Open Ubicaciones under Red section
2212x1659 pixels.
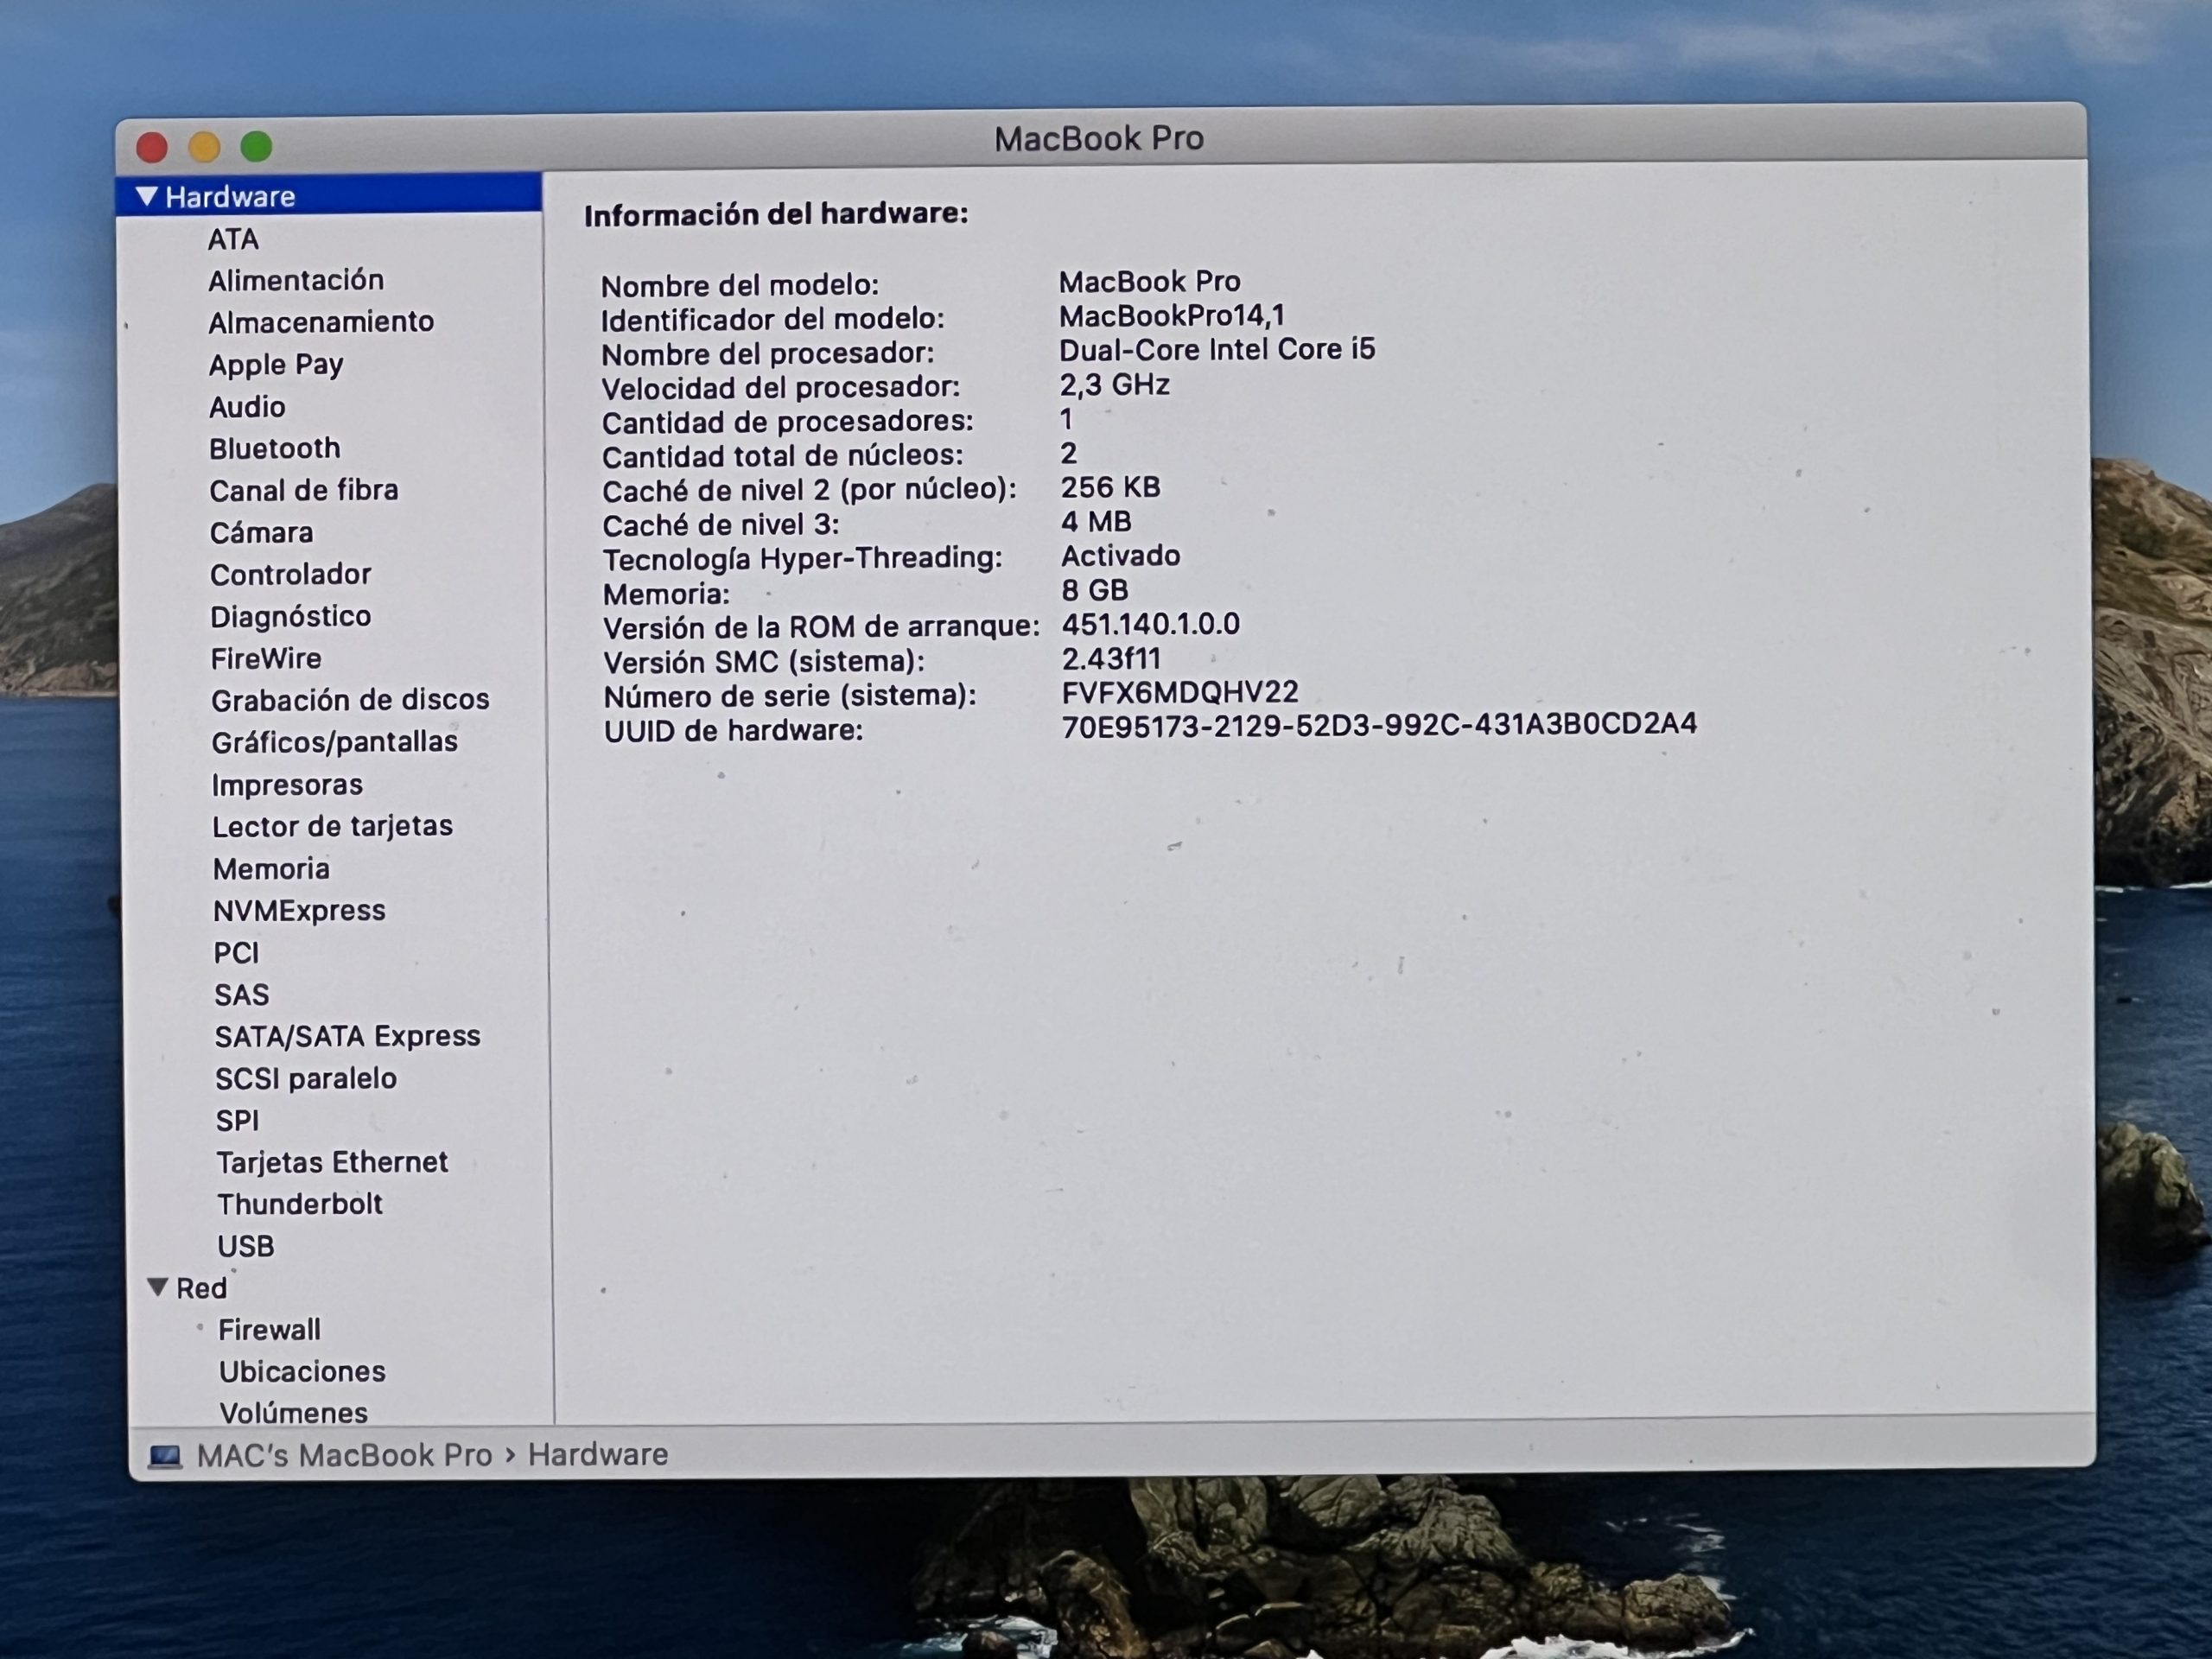click(301, 1371)
